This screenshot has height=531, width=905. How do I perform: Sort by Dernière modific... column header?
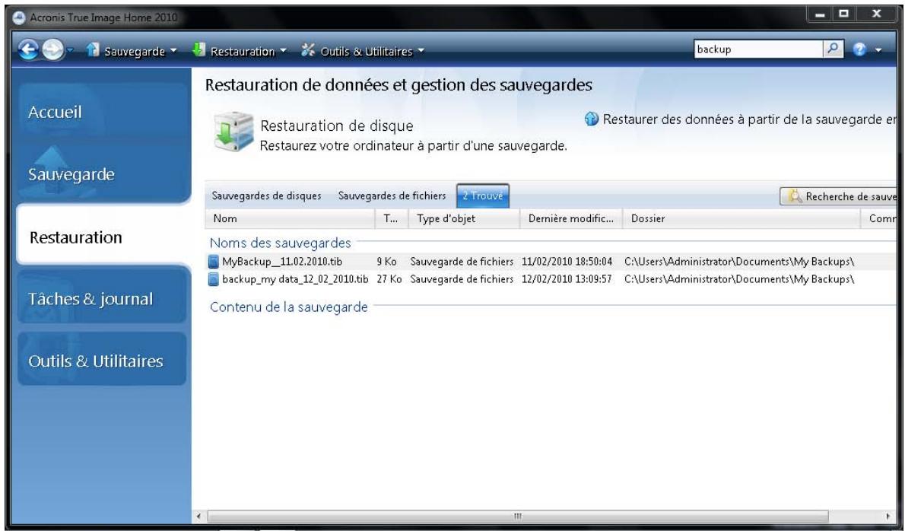(x=571, y=218)
